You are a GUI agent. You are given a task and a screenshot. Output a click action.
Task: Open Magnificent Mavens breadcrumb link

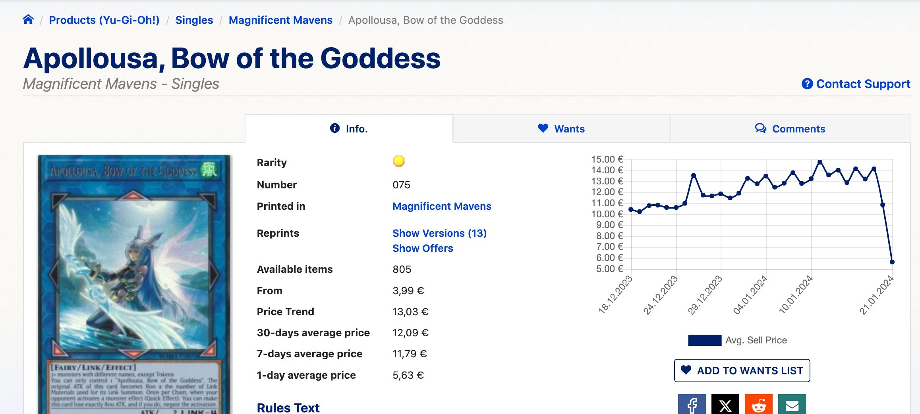click(x=280, y=20)
